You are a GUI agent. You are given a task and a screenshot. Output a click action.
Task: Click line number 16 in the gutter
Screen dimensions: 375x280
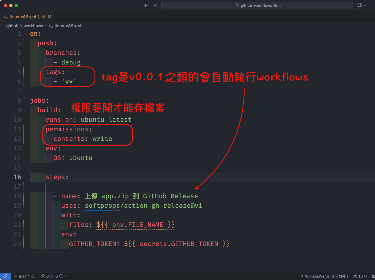click(17, 177)
